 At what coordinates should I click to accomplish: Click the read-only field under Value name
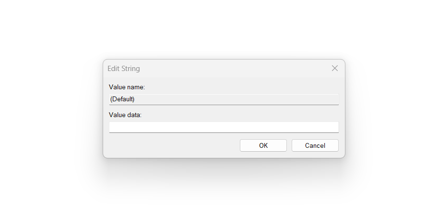pos(224,99)
